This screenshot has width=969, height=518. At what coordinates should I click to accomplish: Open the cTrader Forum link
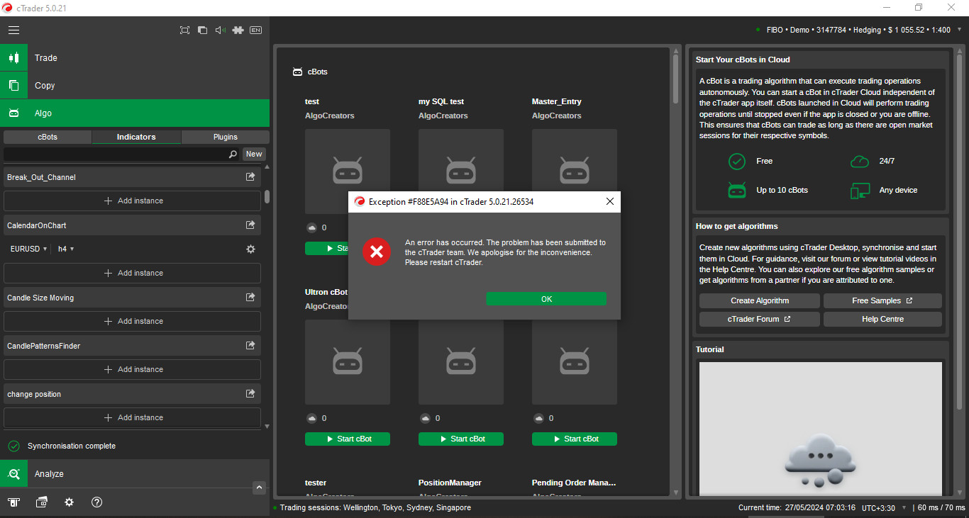coord(759,319)
